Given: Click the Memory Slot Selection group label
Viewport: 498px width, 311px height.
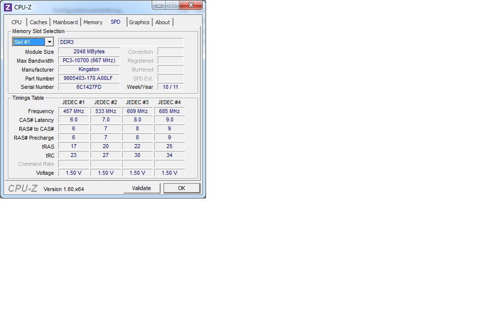Looking at the screenshot, I should pyautogui.click(x=39, y=31).
